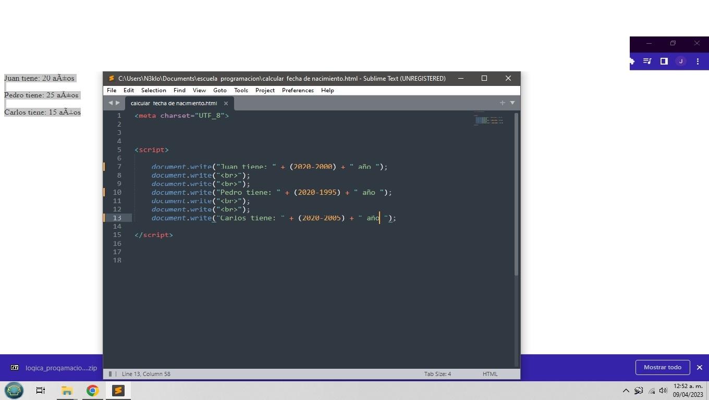Maximize the Sublime Text window
This screenshot has width=709, height=400.
(484, 78)
